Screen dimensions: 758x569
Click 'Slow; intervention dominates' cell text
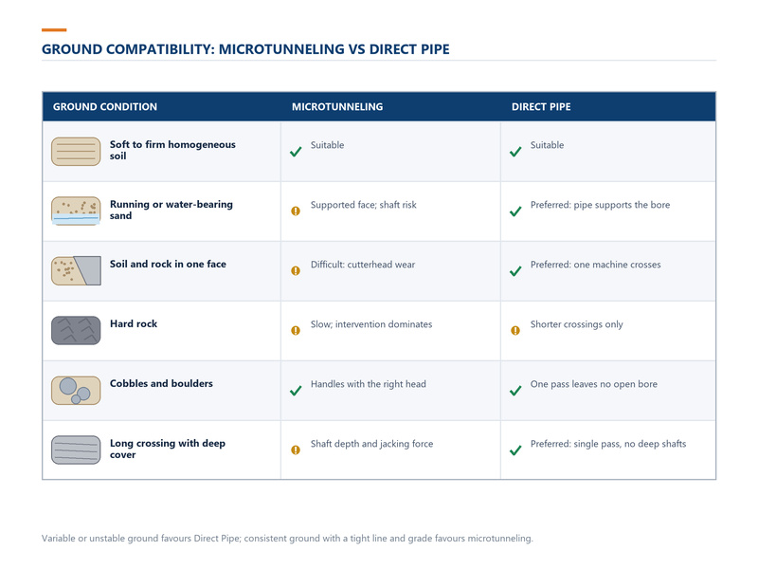(x=371, y=324)
